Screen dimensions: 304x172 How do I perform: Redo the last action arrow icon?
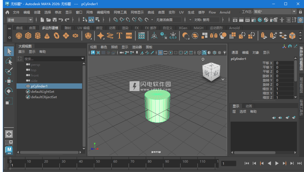point(67,20)
